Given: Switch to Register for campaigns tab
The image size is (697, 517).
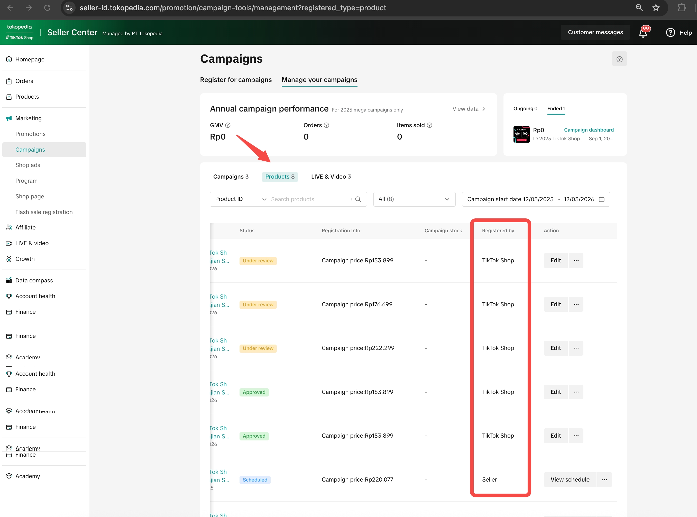Looking at the screenshot, I should 236,80.
